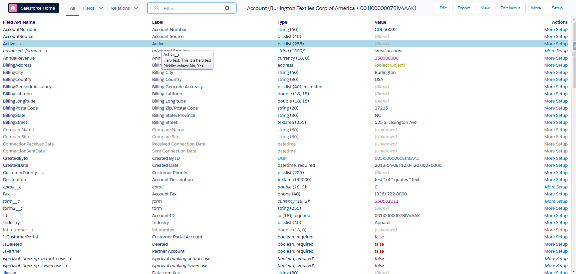Click the Export button
The image size is (576, 274).
click(x=464, y=8)
